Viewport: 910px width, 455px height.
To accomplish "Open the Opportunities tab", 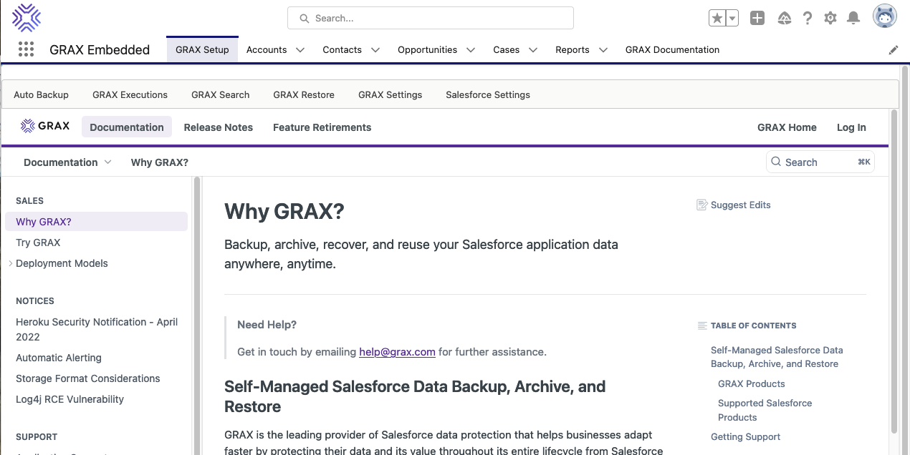I will 427,50.
